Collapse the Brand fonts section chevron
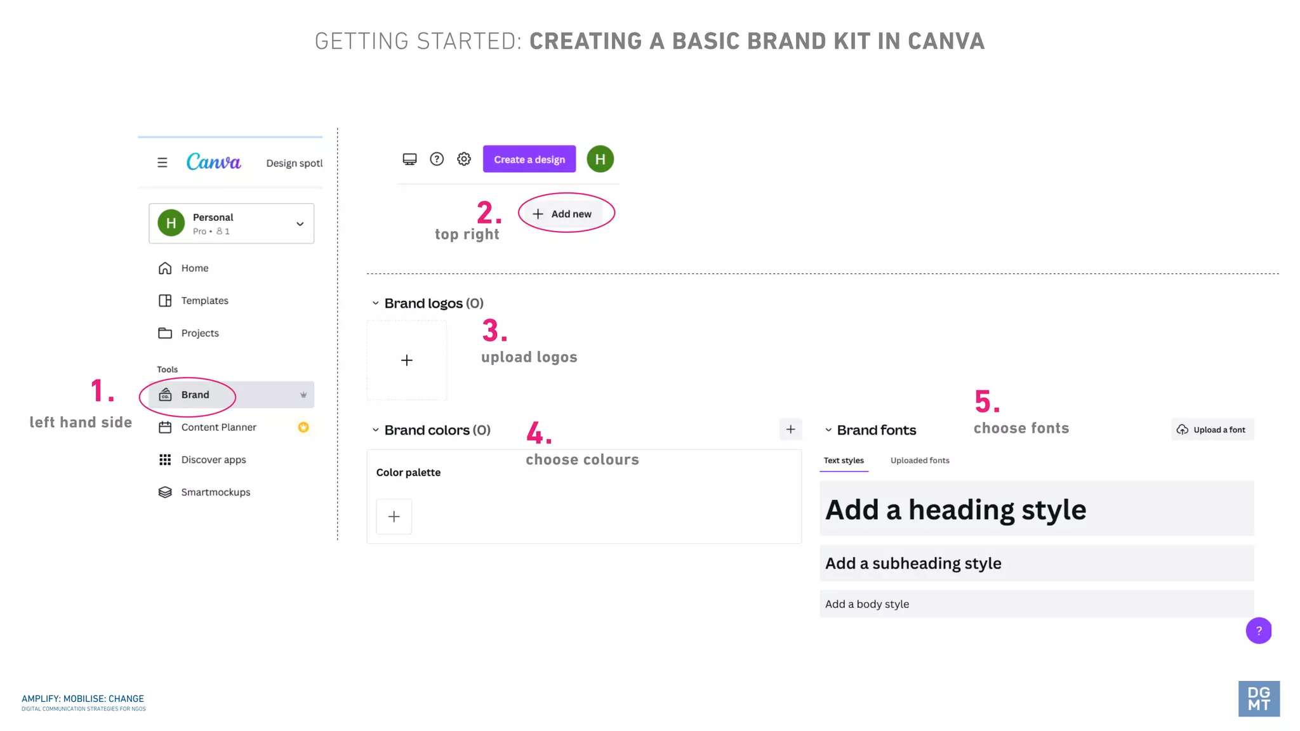The height and width of the screenshot is (731, 1300). coord(828,430)
